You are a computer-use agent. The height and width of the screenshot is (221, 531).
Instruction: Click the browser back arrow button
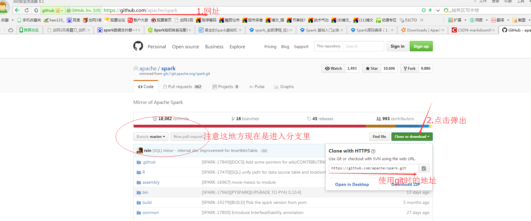click(17, 10)
